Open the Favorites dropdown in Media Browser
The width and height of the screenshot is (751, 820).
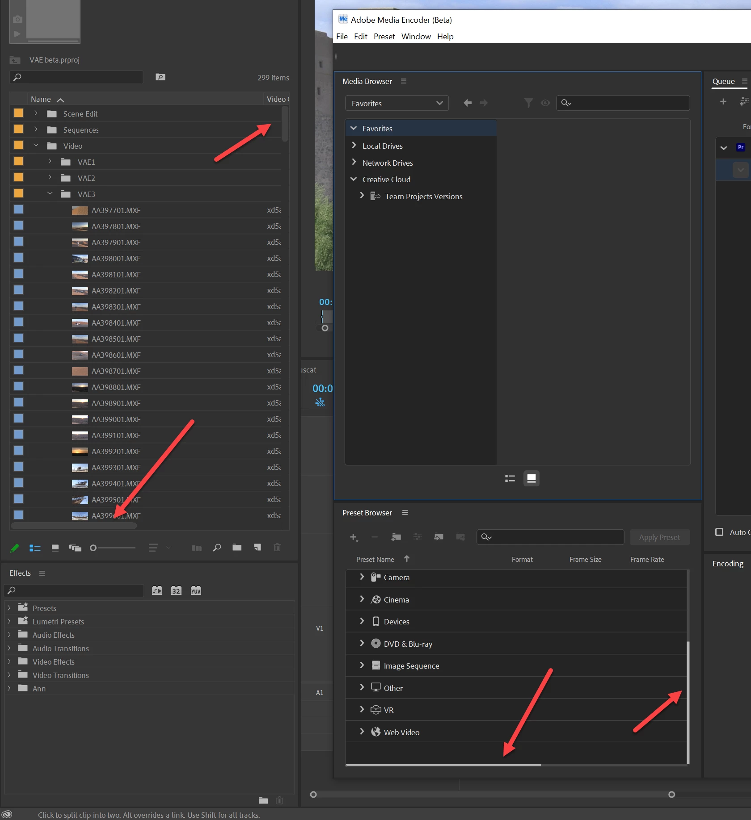pyautogui.click(x=397, y=103)
